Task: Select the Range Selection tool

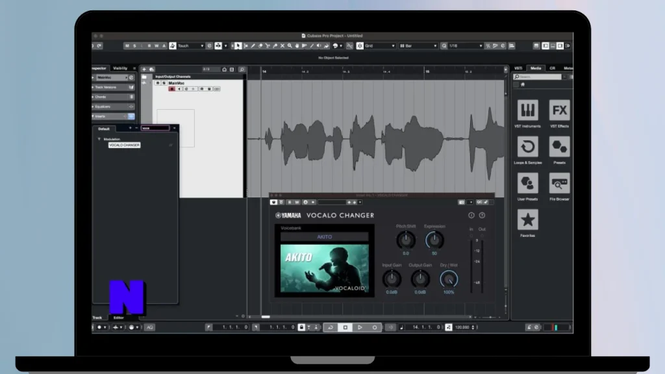Action: coord(246,46)
